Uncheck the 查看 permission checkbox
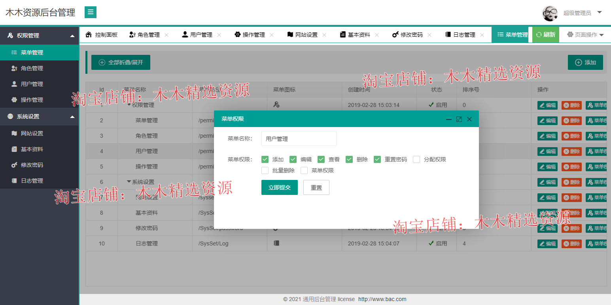 tap(321, 159)
